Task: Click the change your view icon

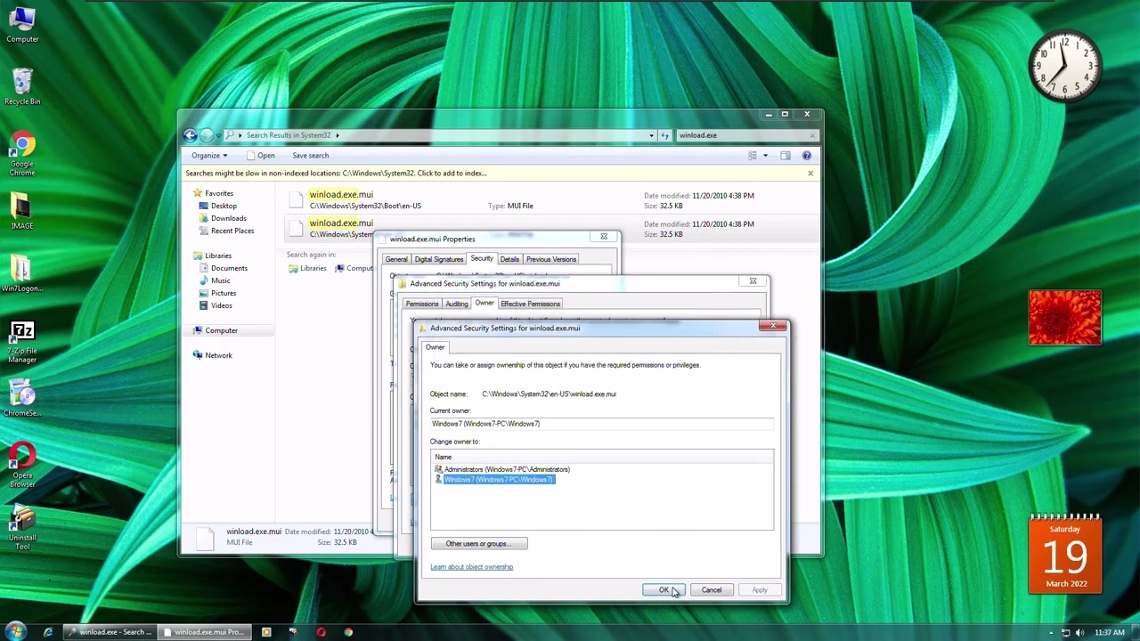Action: [x=752, y=156]
